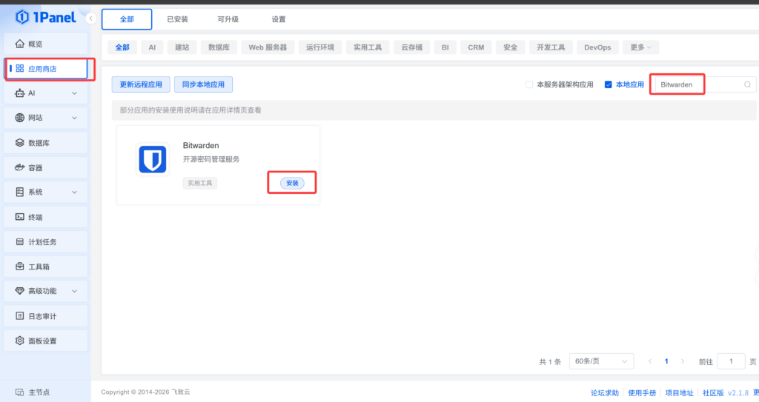The width and height of the screenshot is (759, 402).
Task: Switch to the 已安装 tab
Action: click(x=177, y=19)
